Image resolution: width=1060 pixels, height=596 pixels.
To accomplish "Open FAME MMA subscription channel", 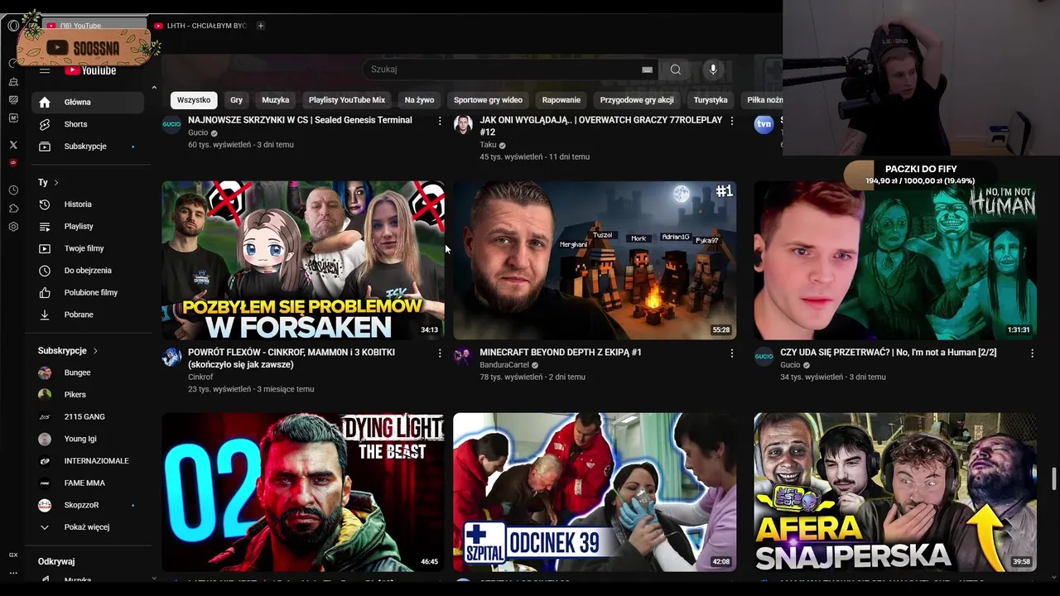I will point(88,483).
